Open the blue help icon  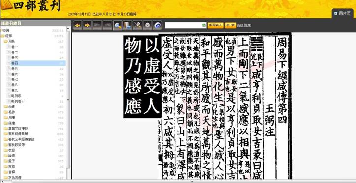pyautogui.click(x=157, y=26)
